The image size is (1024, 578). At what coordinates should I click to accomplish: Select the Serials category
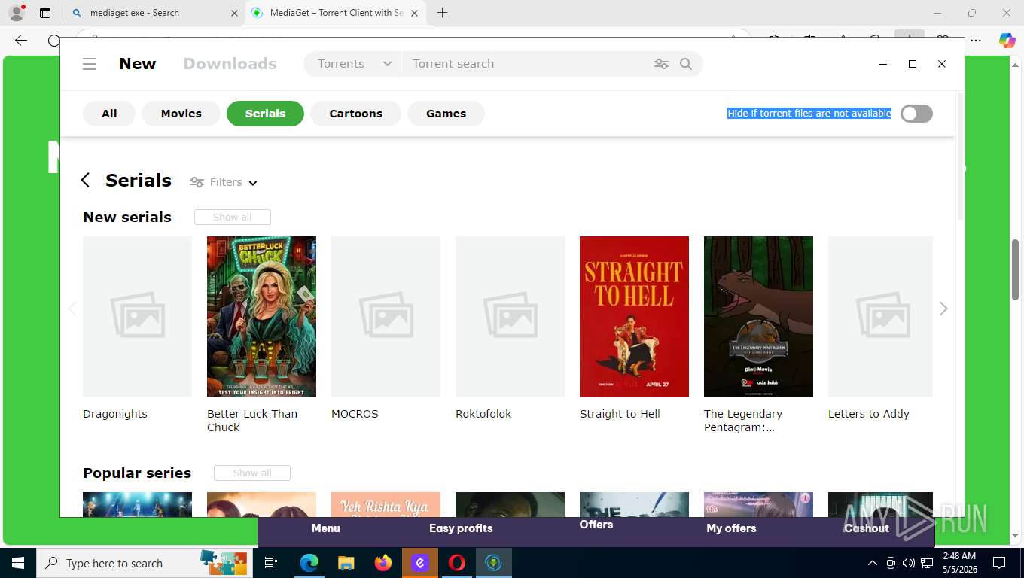[265, 114]
